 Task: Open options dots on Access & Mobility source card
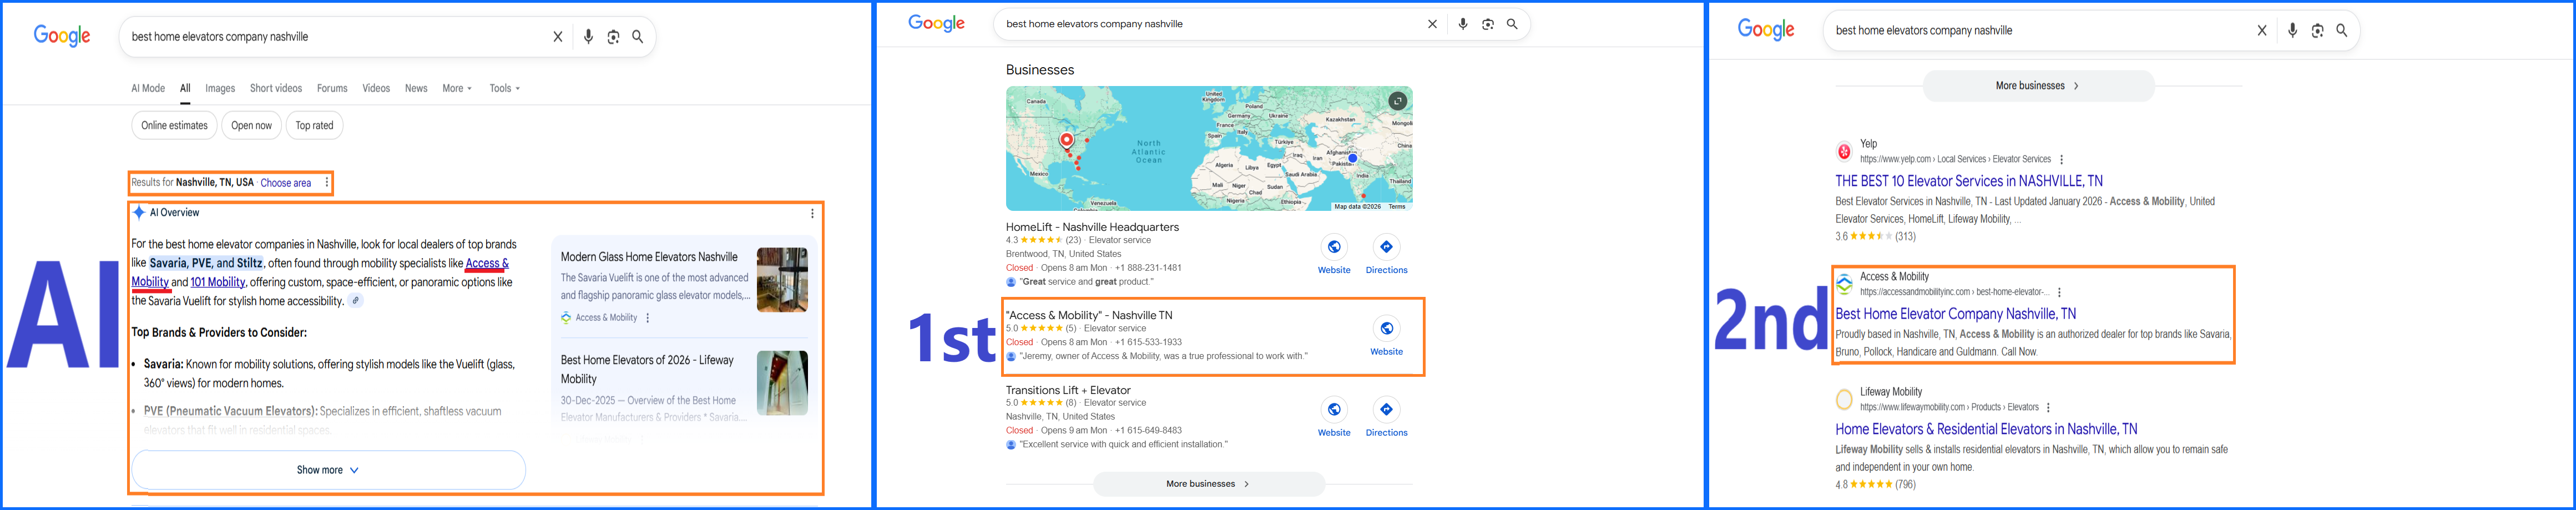pyautogui.click(x=648, y=318)
